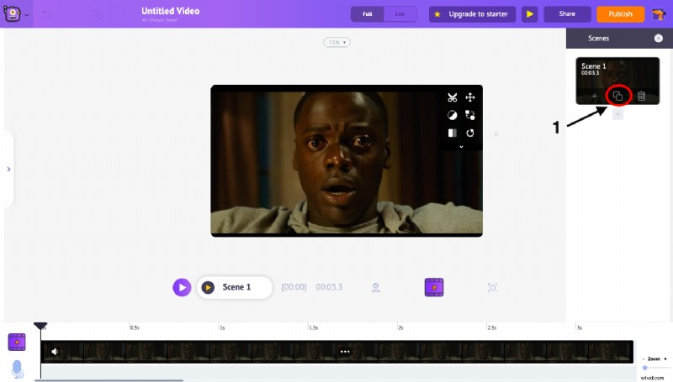The width and height of the screenshot is (673, 382).
Task: Switch to Lite mode
Action: tap(400, 14)
